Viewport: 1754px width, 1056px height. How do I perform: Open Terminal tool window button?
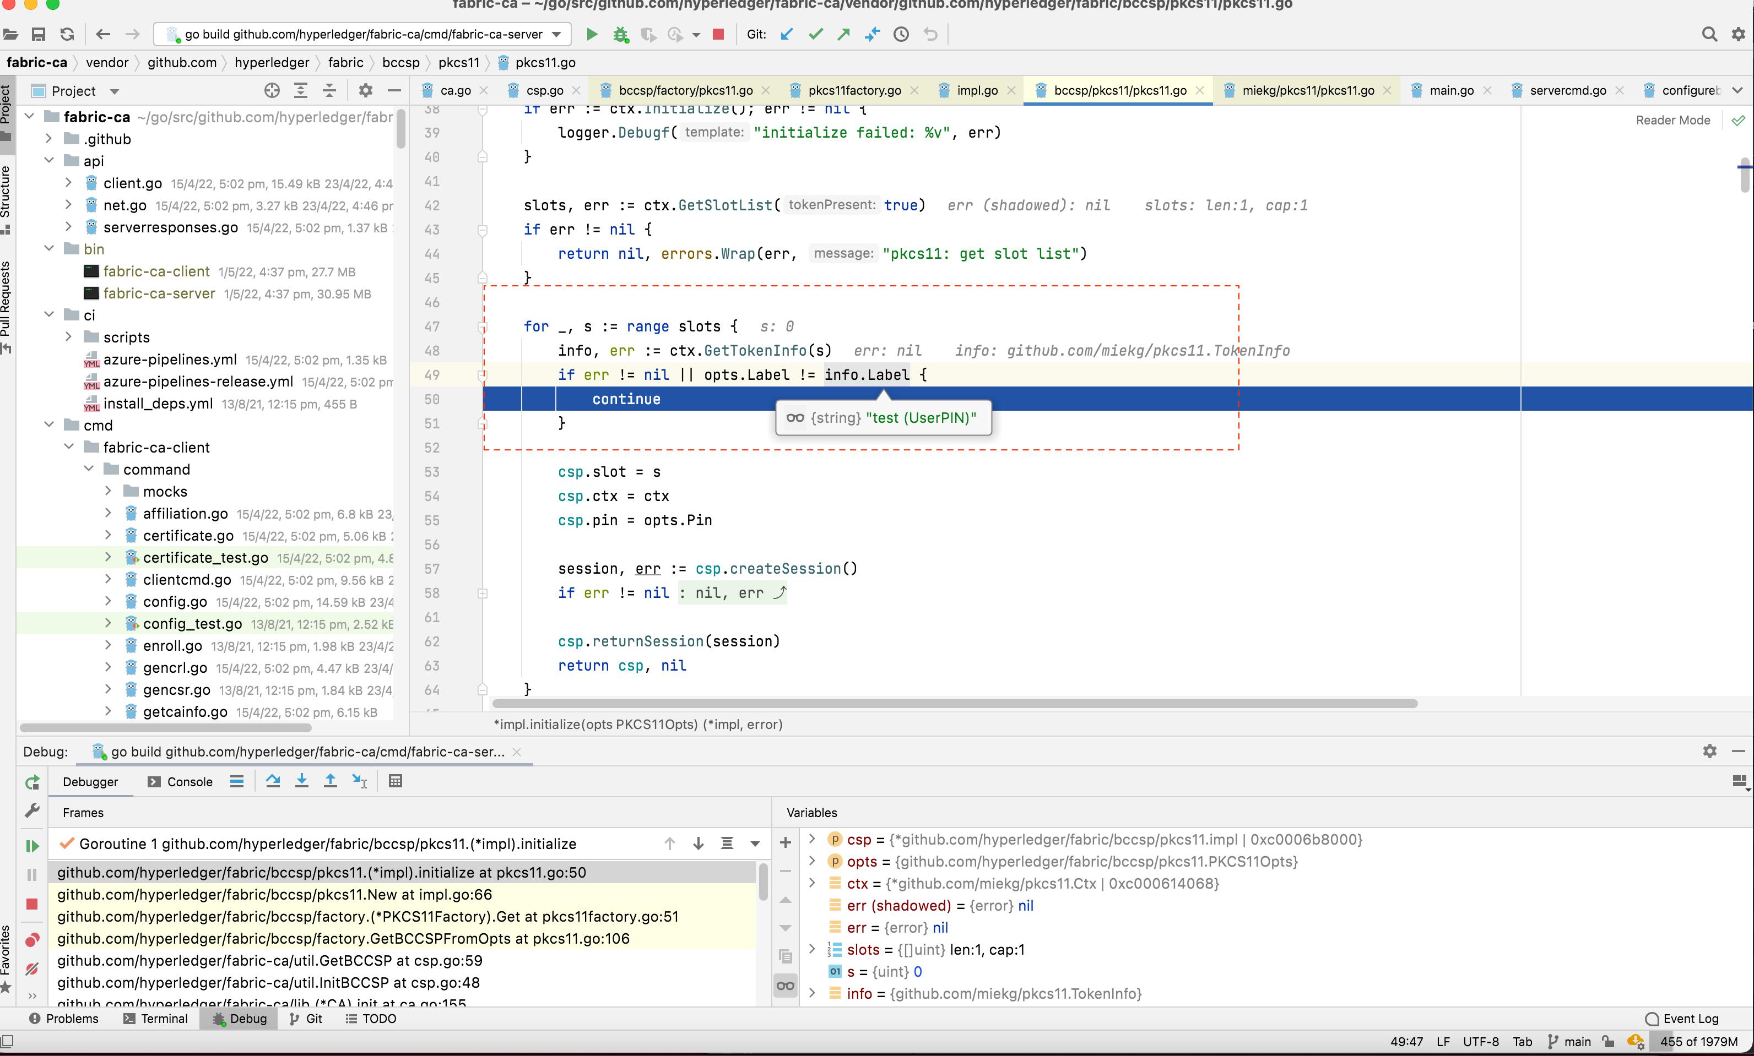pyautogui.click(x=155, y=1019)
